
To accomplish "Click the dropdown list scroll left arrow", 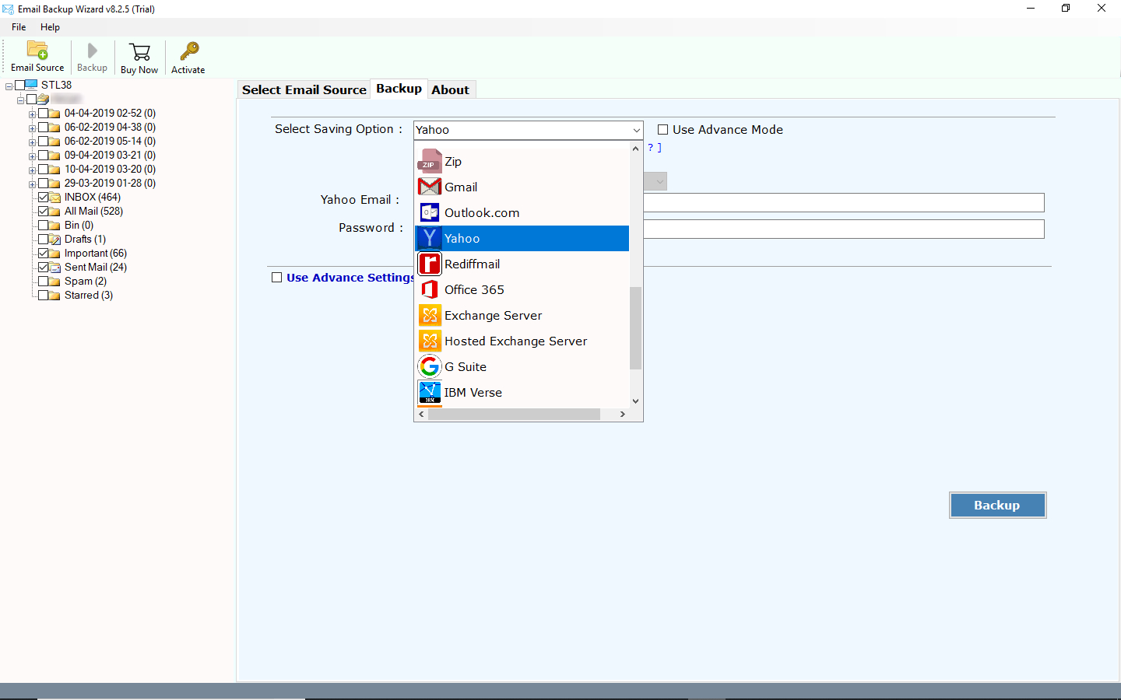I will 422,415.
